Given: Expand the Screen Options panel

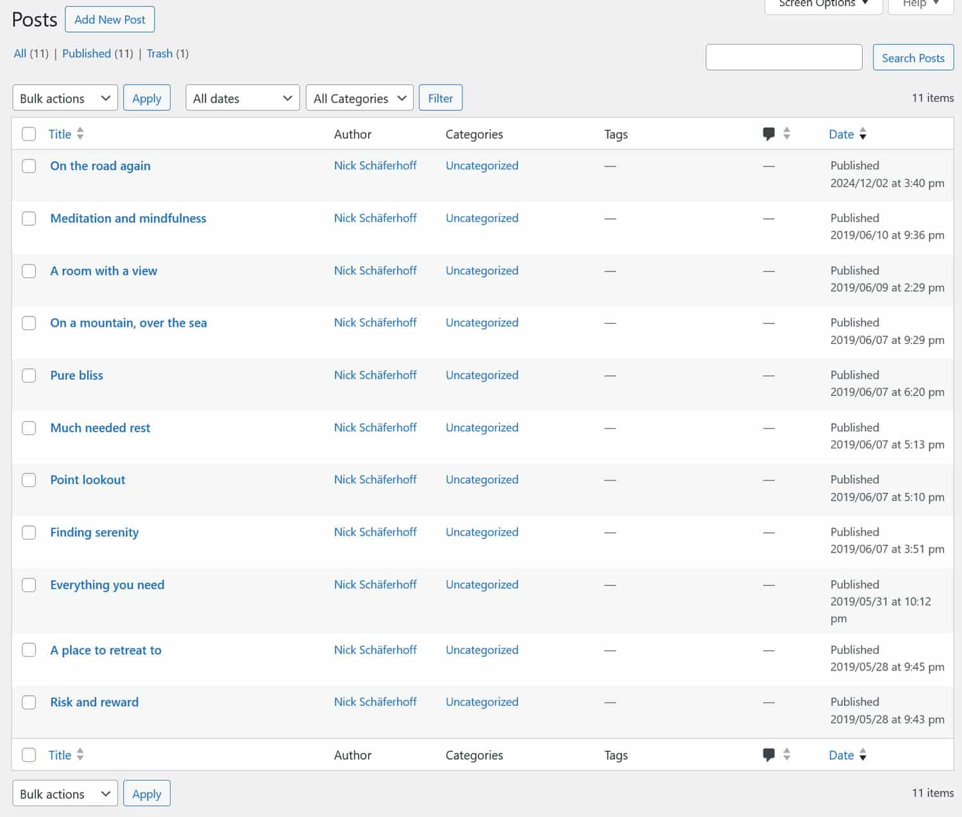Looking at the screenshot, I should (x=823, y=4).
